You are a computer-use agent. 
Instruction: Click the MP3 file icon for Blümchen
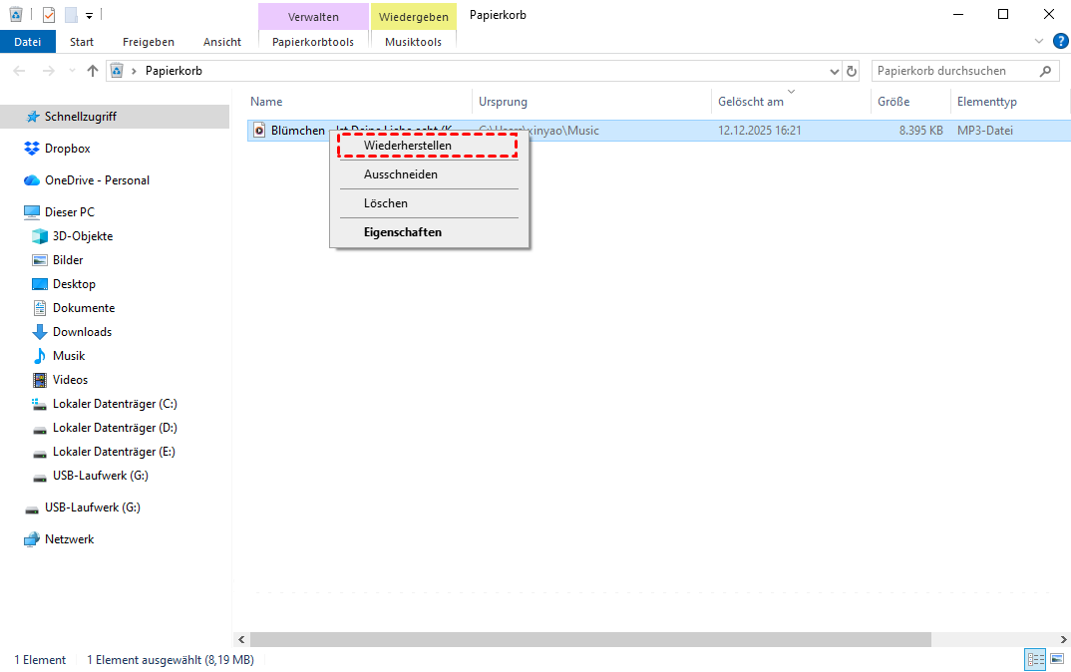point(259,131)
